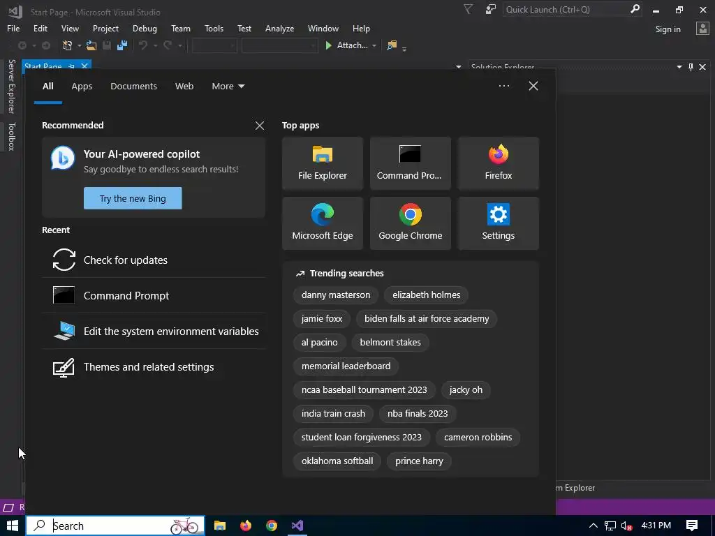Open Firefox from Top apps

coord(499,163)
